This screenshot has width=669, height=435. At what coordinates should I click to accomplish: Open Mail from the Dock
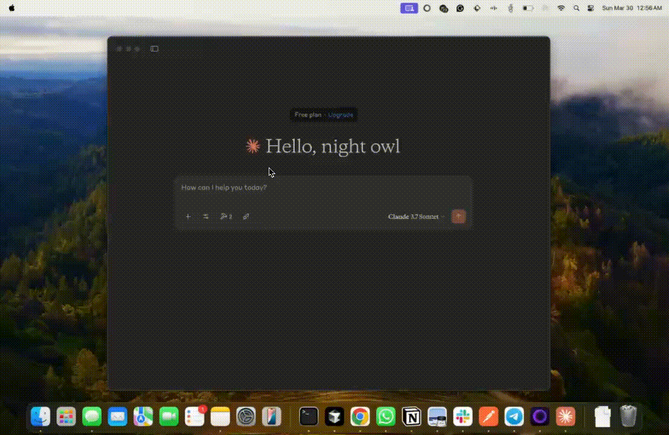(x=117, y=416)
